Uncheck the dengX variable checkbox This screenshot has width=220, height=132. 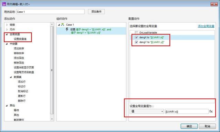(x=136, y=37)
